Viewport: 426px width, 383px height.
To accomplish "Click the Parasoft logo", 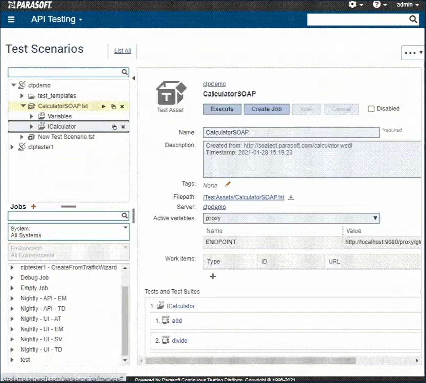I will coord(30,5).
